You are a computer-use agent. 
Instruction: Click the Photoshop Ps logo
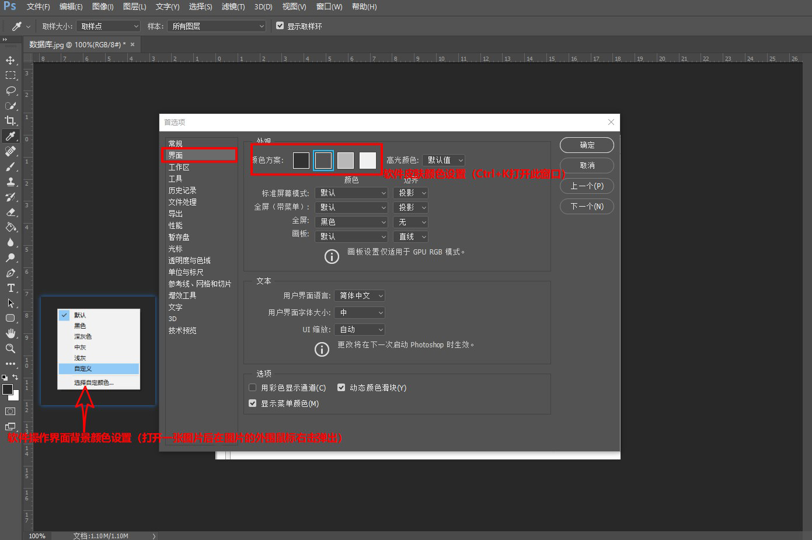click(10, 6)
